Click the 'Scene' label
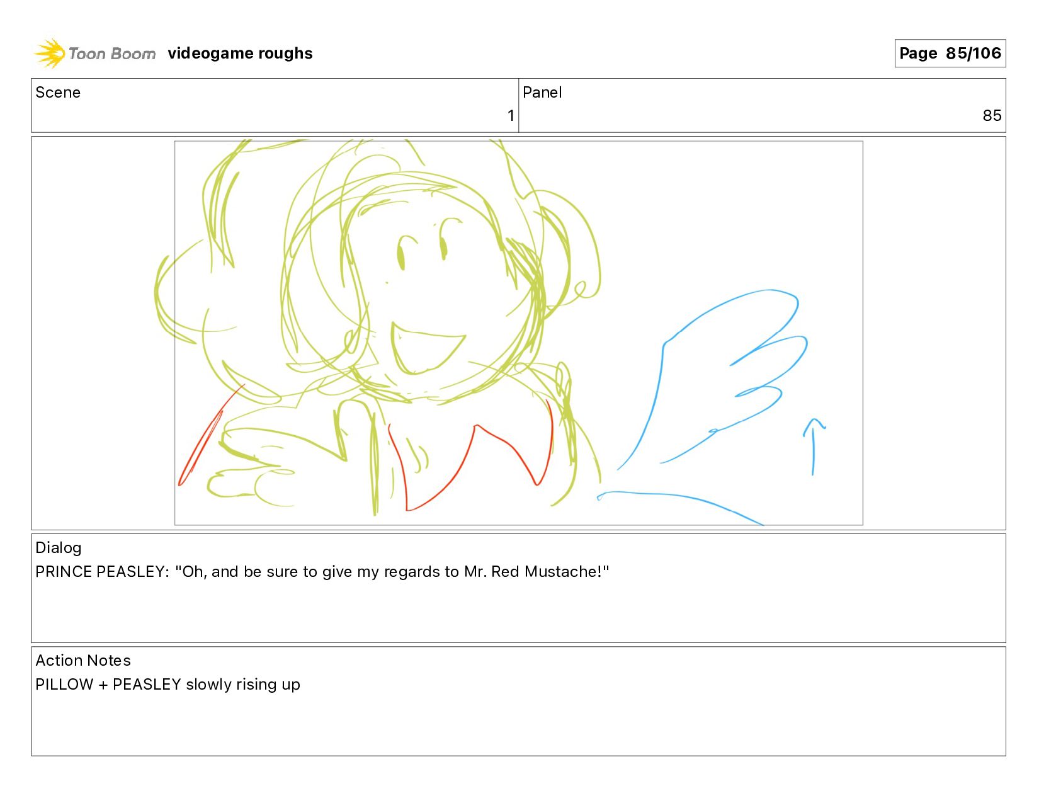Screen dimensions: 1039x803 tap(58, 93)
